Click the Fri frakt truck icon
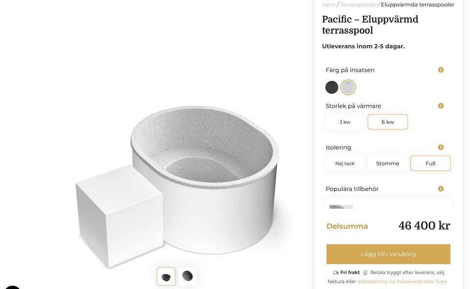The width and height of the screenshot is (470, 289). coord(336,273)
